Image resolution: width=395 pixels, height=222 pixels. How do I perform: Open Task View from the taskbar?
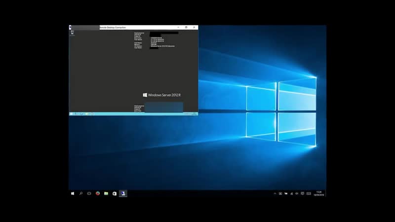(x=89, y=193)
